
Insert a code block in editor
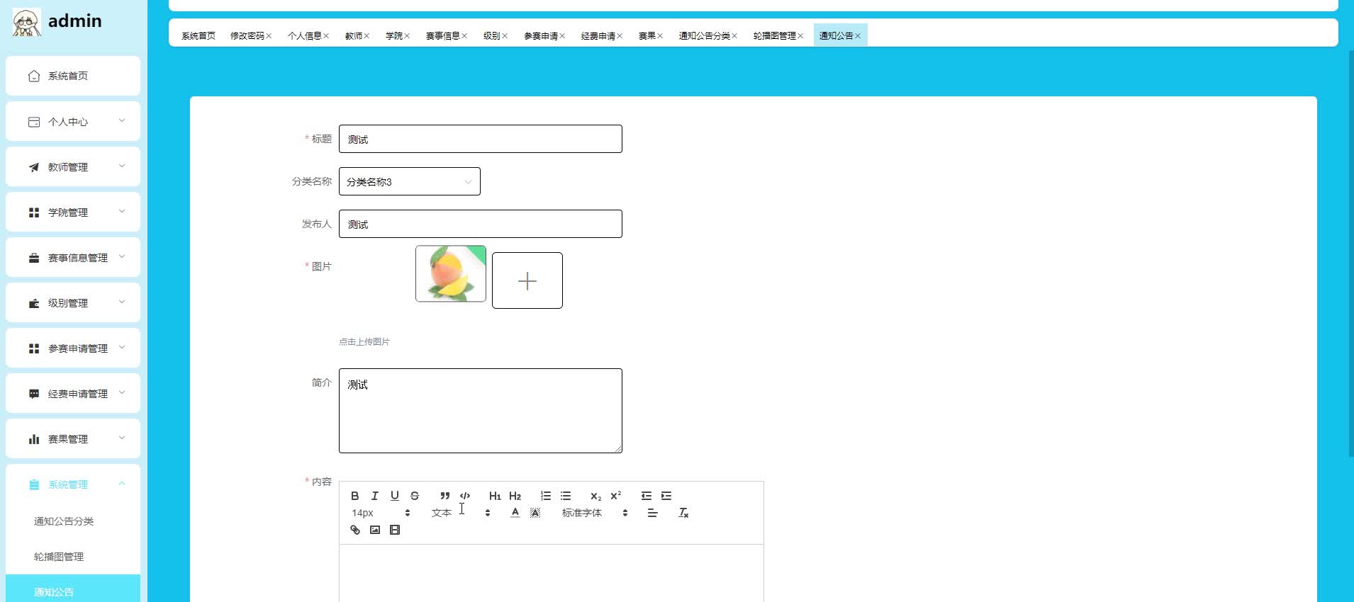(x=465, y=496)
